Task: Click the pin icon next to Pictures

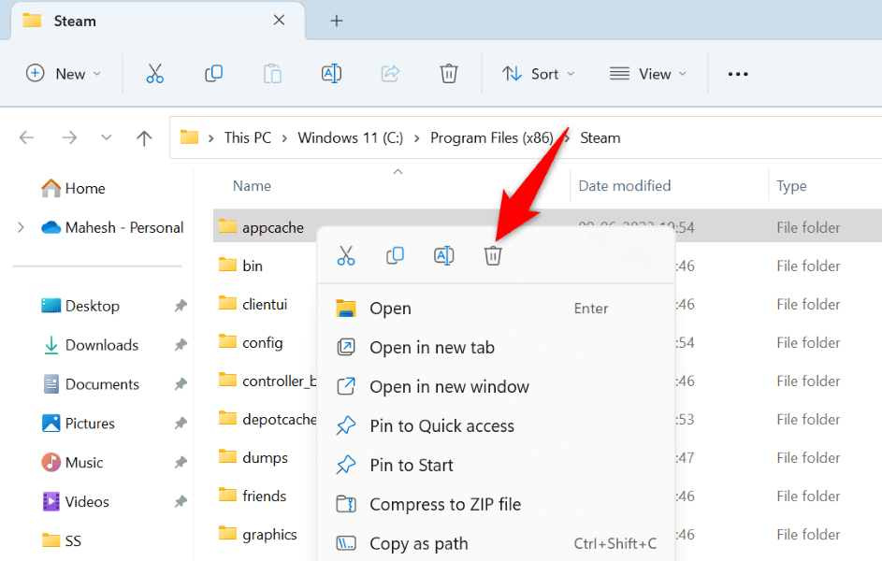Action: click(x=181, y=424)
